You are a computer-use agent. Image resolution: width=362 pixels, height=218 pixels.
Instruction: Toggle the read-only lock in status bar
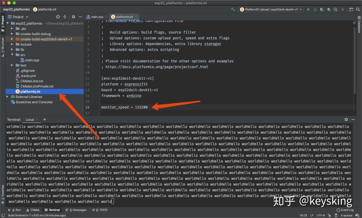point(329,215)
